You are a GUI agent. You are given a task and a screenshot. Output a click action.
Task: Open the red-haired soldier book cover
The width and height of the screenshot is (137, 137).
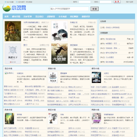click(13, 31)
